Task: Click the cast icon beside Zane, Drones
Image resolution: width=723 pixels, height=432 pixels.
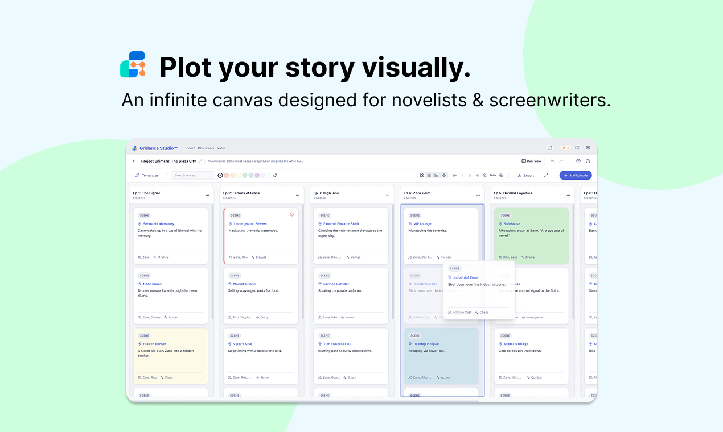Action: pos(139,317)
